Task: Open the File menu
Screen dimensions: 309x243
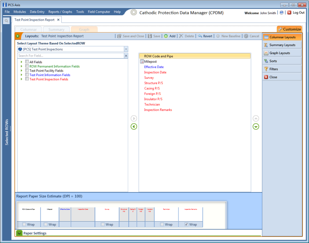Action: point(7,12)
